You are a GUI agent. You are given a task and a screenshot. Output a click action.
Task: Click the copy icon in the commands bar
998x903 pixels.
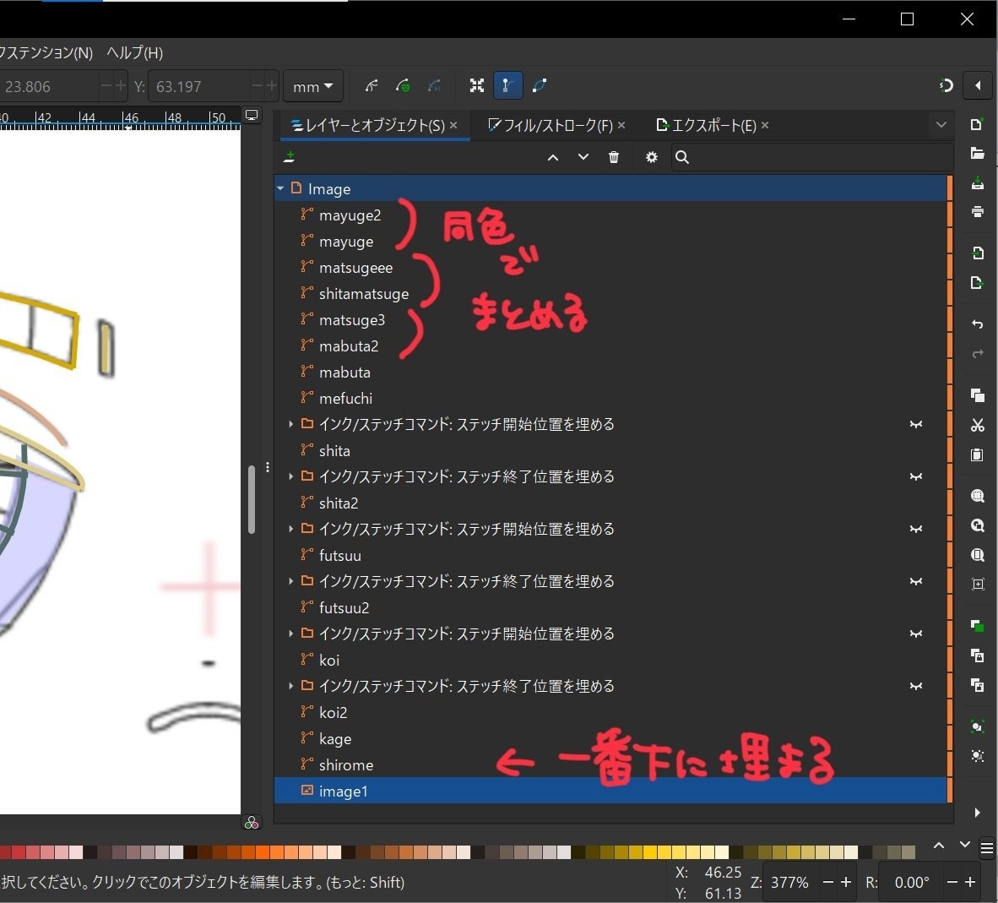[977, 395]
